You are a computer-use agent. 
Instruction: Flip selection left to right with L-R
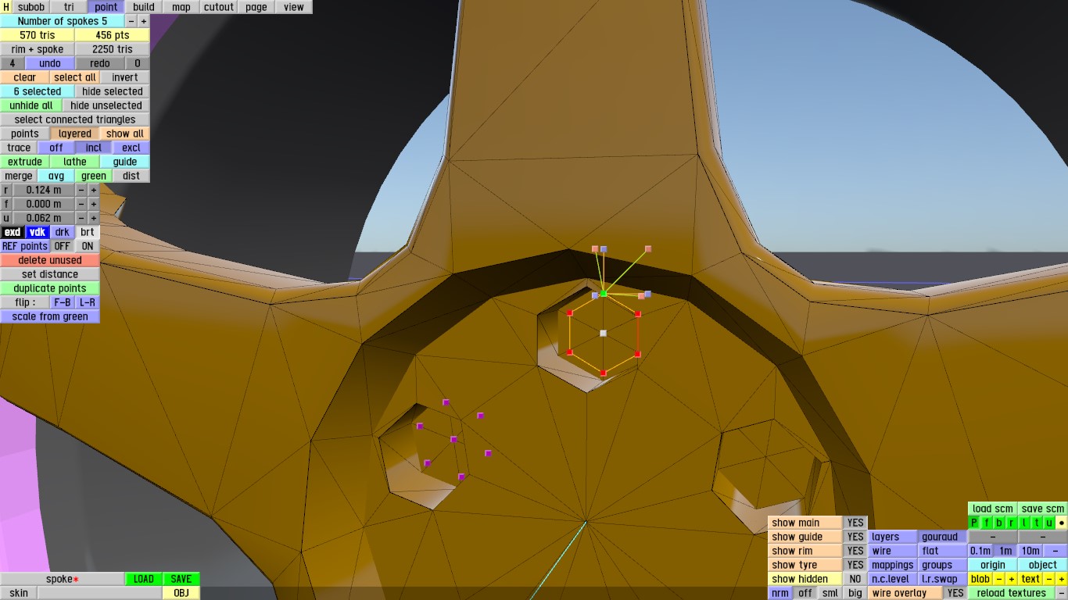point(88,302)
